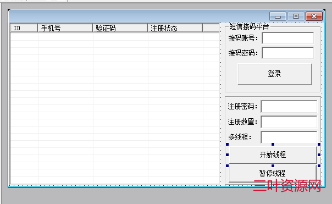Focus the 接码账号 input field
Screen dimensions: 332x204
(x=287, y=38)
